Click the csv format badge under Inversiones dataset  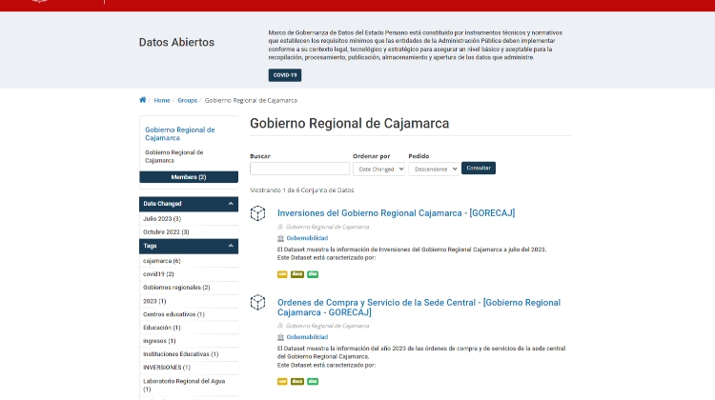coord(282,274)
